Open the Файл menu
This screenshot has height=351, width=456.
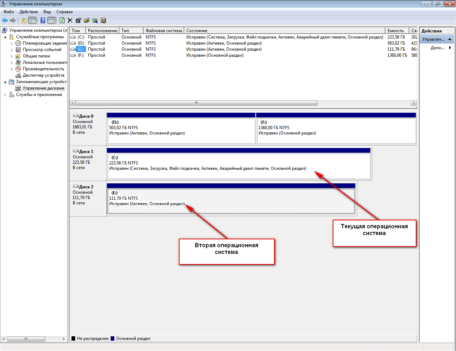tap(9, 12)
